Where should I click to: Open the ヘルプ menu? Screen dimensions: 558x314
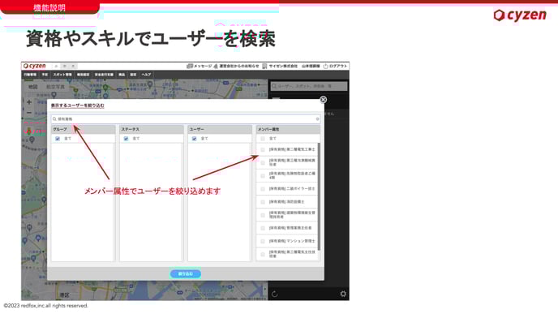146,75
